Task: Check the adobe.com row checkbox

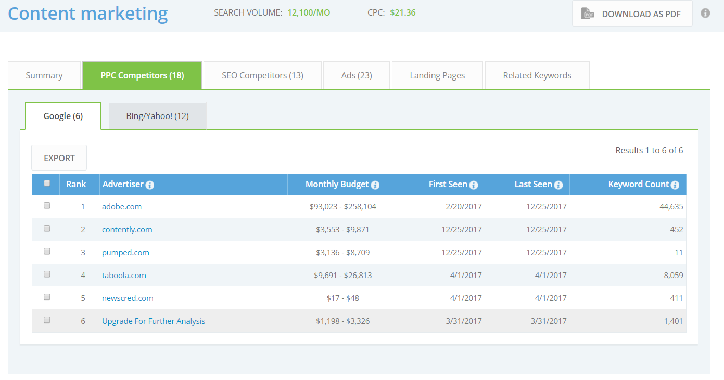Action: (47, 205)
